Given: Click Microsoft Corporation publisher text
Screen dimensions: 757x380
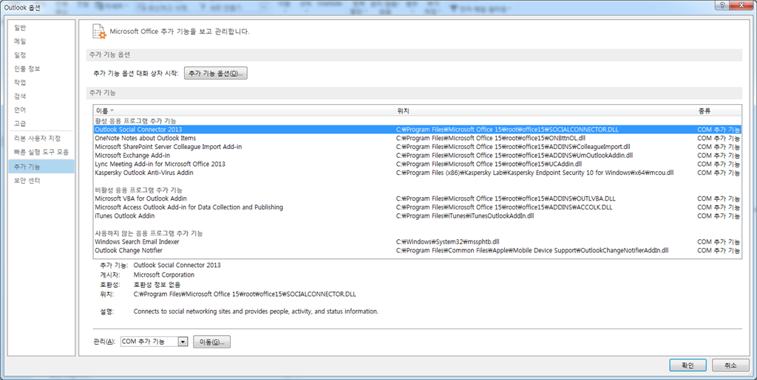Looking at the screenshot, I should coord(163,275).
